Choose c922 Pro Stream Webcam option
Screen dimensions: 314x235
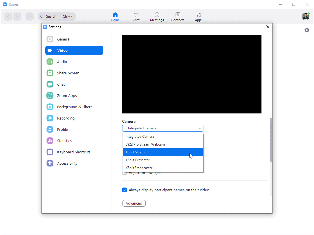point(163,144)
